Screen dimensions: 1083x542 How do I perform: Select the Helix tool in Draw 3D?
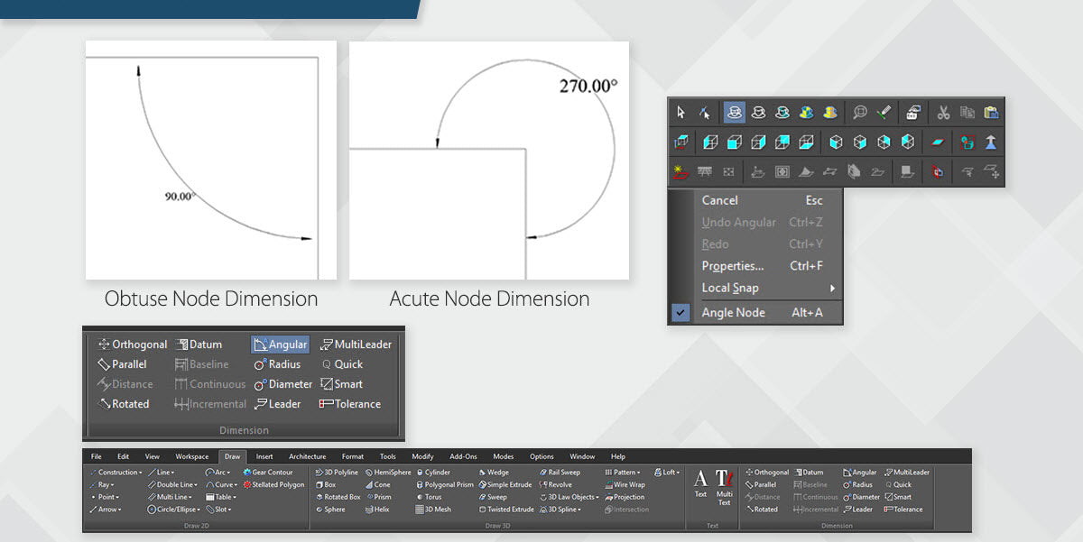tap(377, 510)
